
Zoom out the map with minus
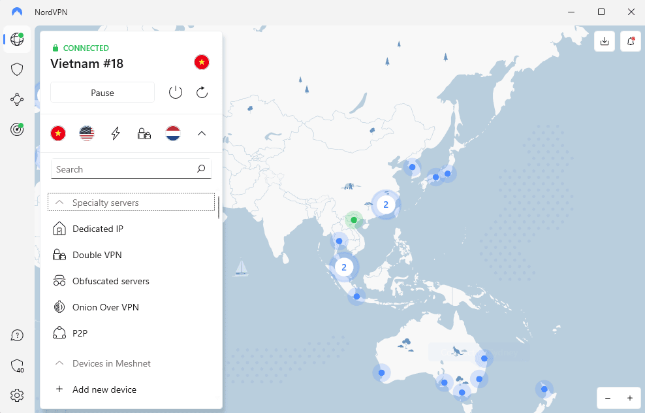(608, 398)
